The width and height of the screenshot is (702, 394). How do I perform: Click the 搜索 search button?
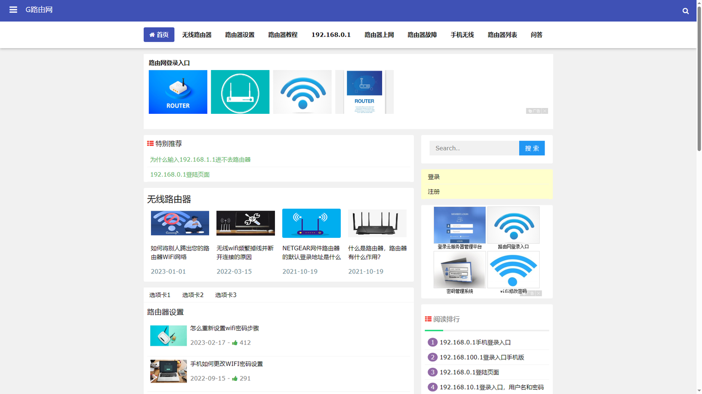click(532, 148)
